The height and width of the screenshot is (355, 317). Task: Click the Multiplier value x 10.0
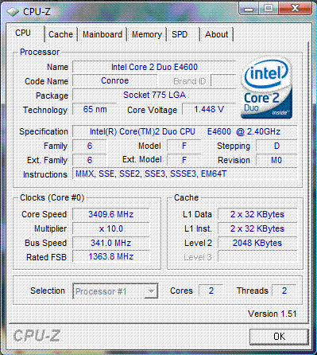coord(110,228)
